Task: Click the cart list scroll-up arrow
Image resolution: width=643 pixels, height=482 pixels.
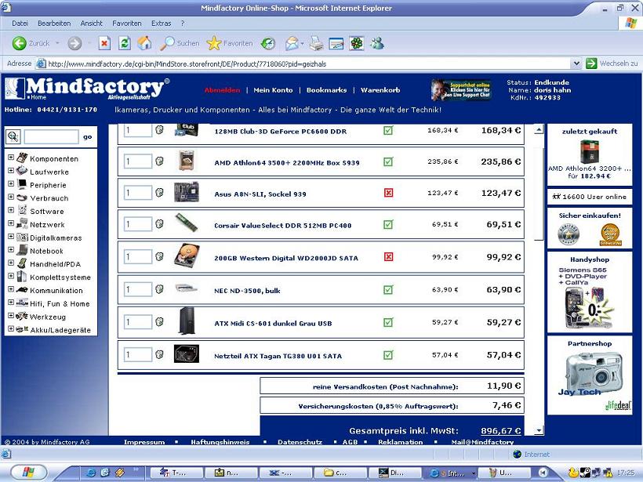Action: coord(539,129)
